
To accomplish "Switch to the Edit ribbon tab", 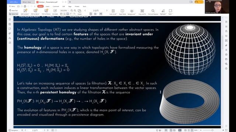I will (x=63, y=7).
